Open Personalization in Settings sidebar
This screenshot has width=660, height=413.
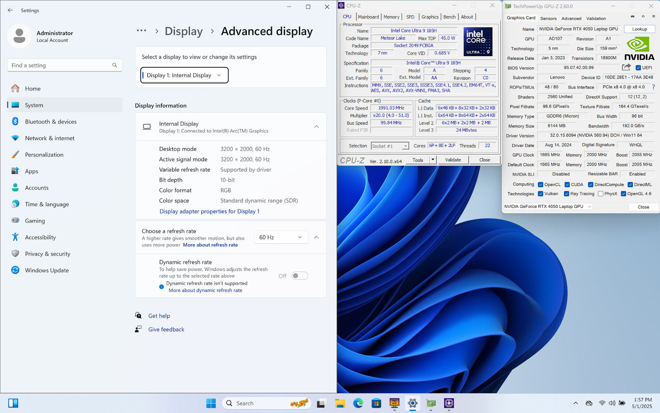tap(65, 154)
